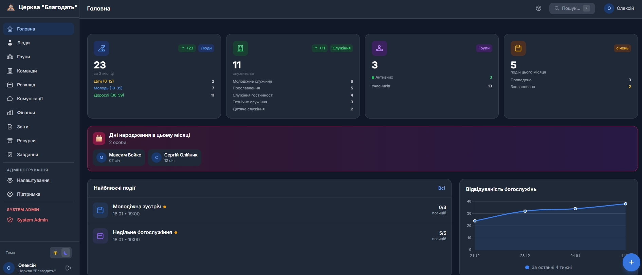The height and width of the screenshot is (275, 642).
Task: Click the Недільне богослужіння calendar icon
Action: (100, 236)
